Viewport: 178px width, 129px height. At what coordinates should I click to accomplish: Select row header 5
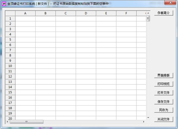click(10, 40)
